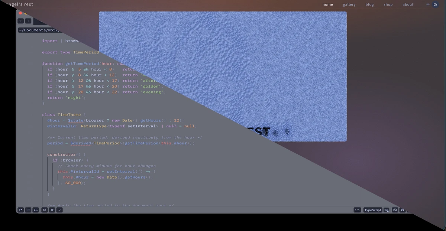Open the collaboration panel icon
Viewport: 446px width, 231px height.
coord(35,210)
